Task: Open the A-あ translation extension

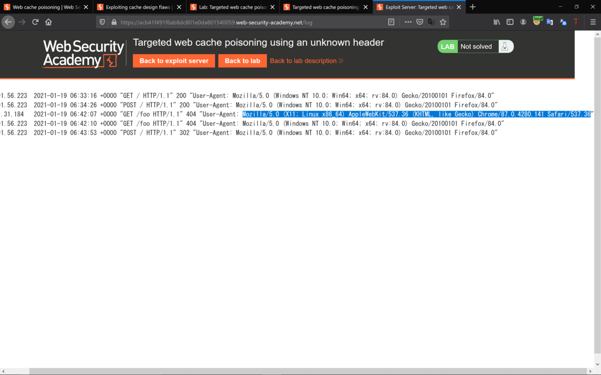Action: 563,22
